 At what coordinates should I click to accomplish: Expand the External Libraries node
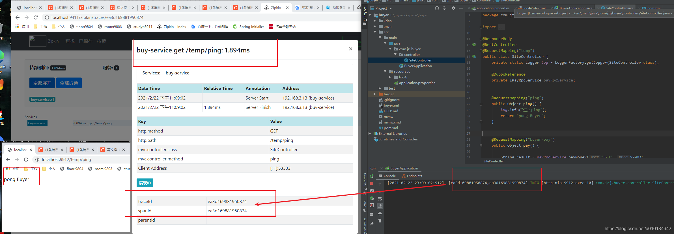click(370, 133)
